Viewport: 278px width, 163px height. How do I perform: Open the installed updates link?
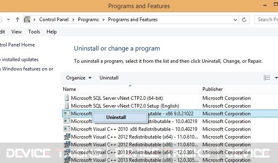[x=19, y=59]
